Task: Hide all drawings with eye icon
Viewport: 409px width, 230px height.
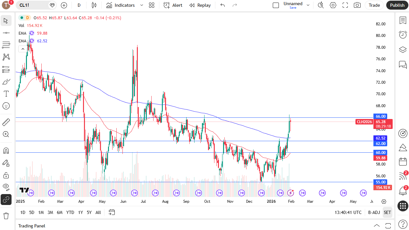Action: pos(6,187)
